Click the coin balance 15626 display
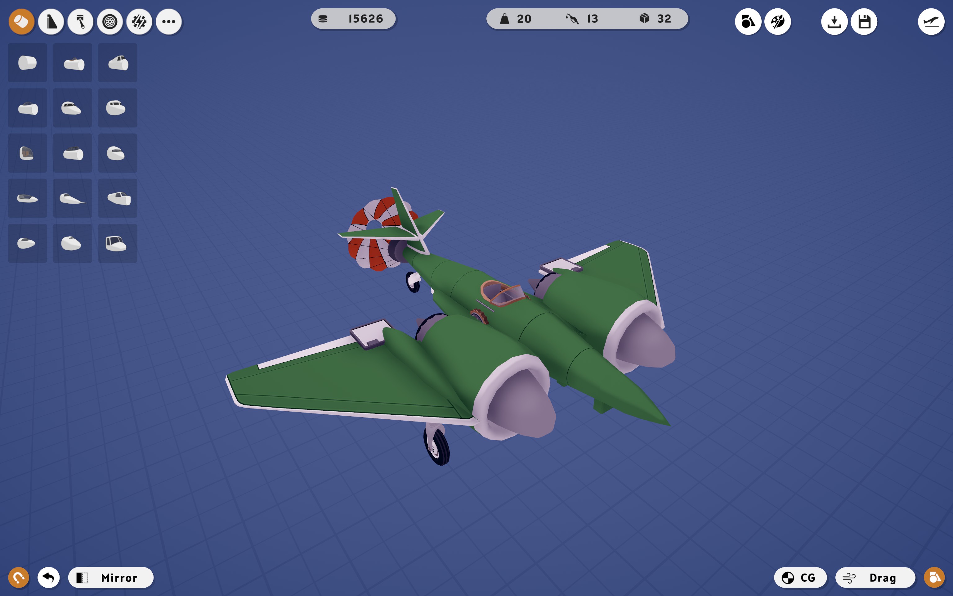 (353, 19)
